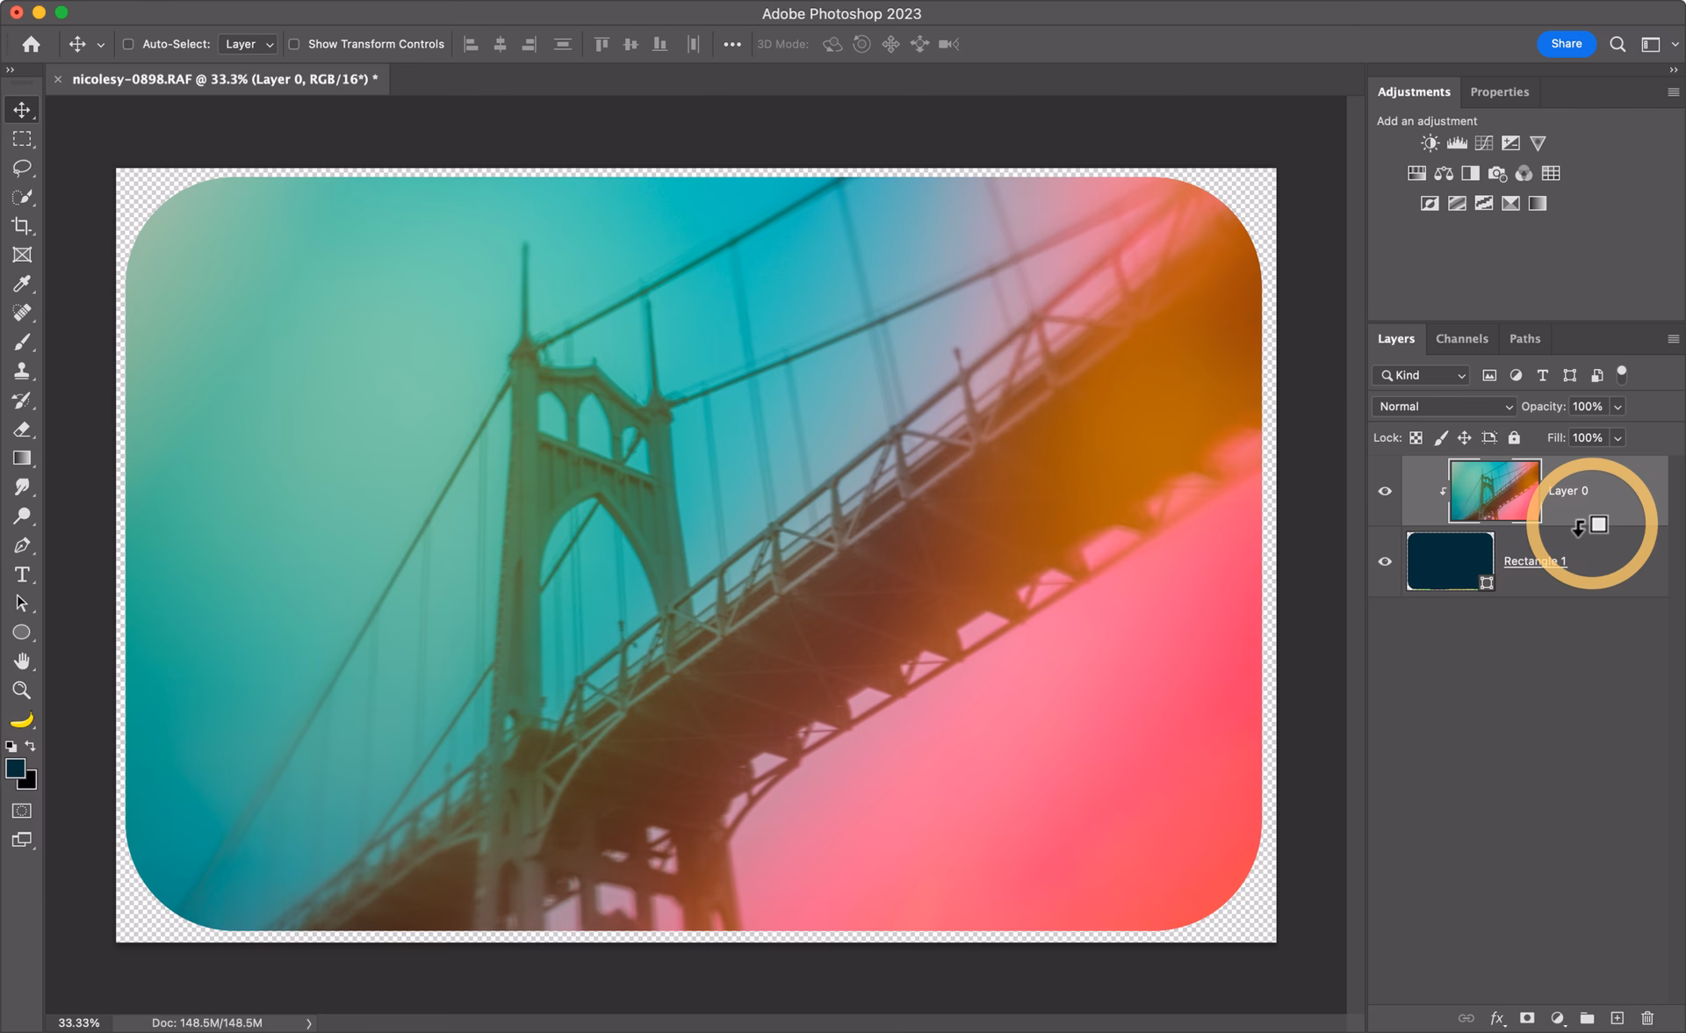Image resolution: width=1686 pixels, height=1033 pixels.
Task: Choose the Eyedropper tool
Action: (x=22, y=284)
